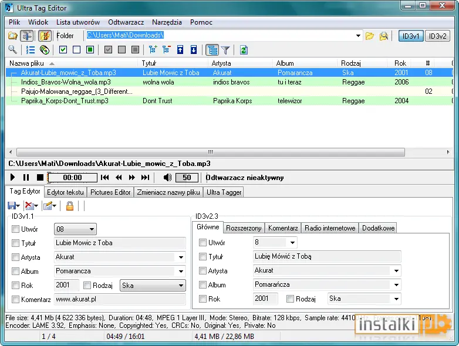Open the Folder path dropdown
This screenshot has width=459, height=346.
coord(358,36)
